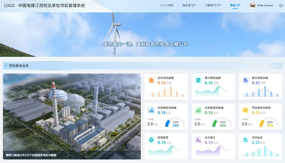
Task: Select the 项目门户 tab
Action: point(235,5)
